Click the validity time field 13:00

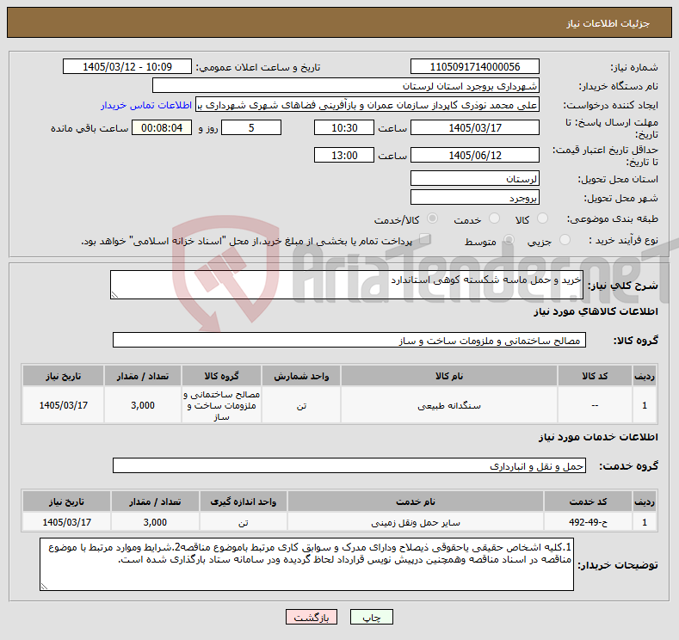[x=344, y=155]
